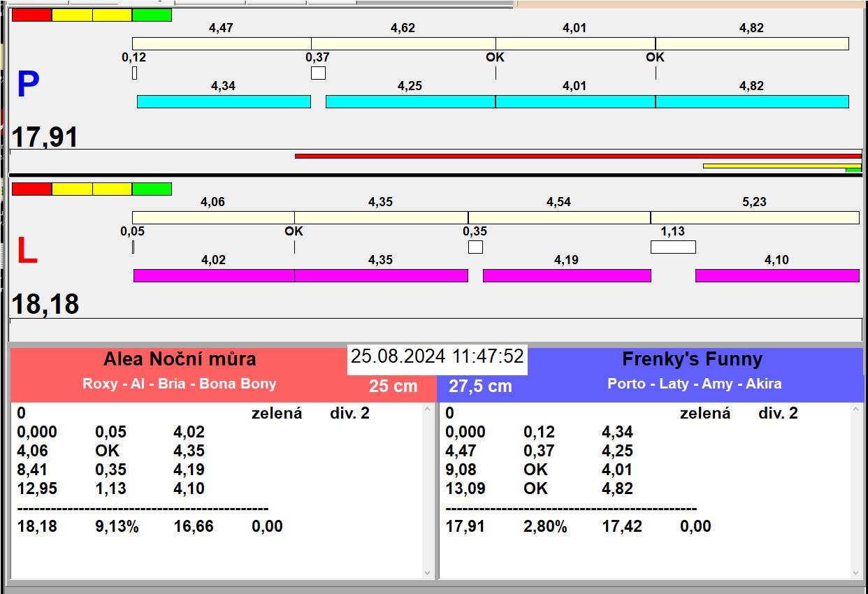
Task: Click the 8,41 value in the left results
Action: 33,470
